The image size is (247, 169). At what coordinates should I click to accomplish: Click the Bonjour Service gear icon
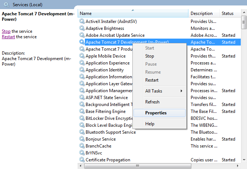coord(82,139)
